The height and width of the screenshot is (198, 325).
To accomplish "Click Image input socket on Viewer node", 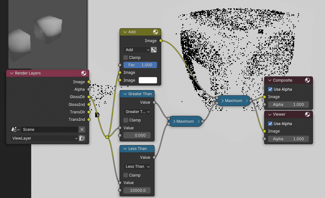I will pyautogui.click(x=264, y=131).
